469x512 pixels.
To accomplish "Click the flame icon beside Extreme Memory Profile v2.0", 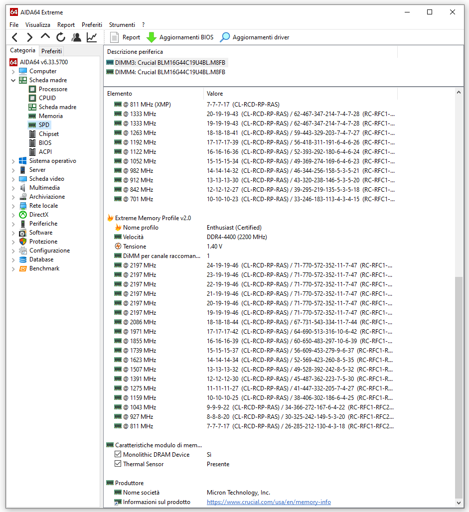I will click(x=110, y=218).
